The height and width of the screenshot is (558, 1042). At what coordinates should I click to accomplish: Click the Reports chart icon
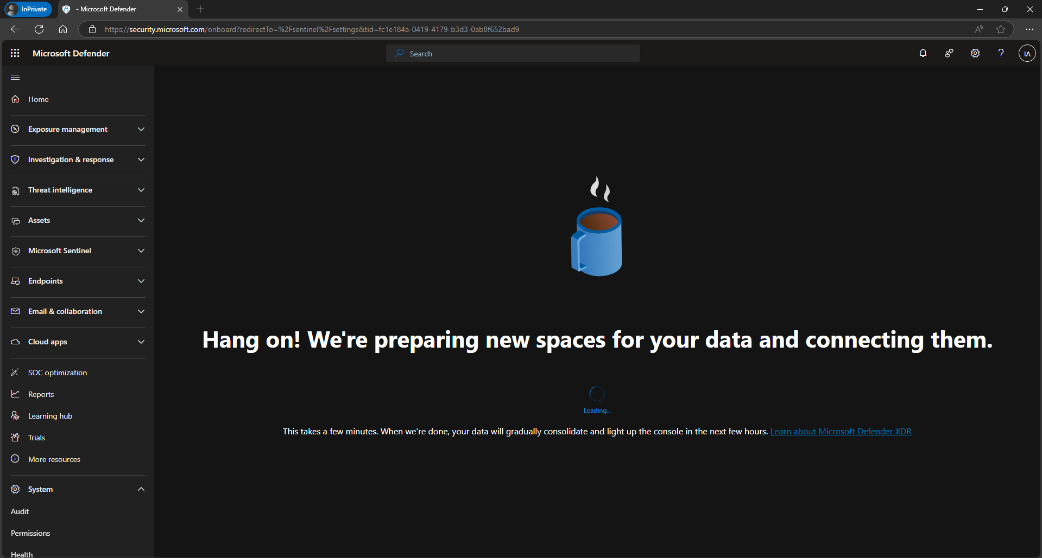pyautogui.click(x=15, y=394)
